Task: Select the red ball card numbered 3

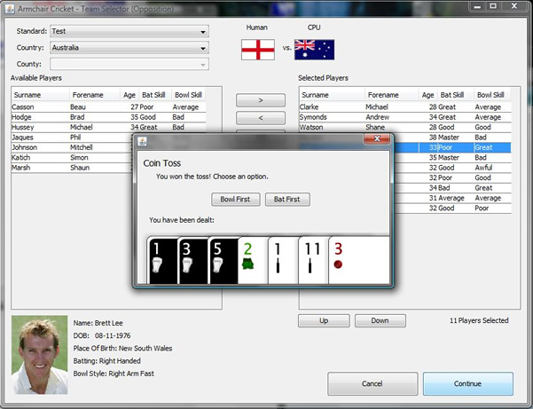Action: pyautogui.click(x=359, y=261)
